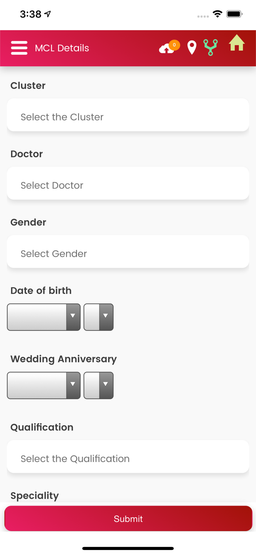Tap the Speciality field label
This screenshot has height=555, width=256.
click(35, 496)
